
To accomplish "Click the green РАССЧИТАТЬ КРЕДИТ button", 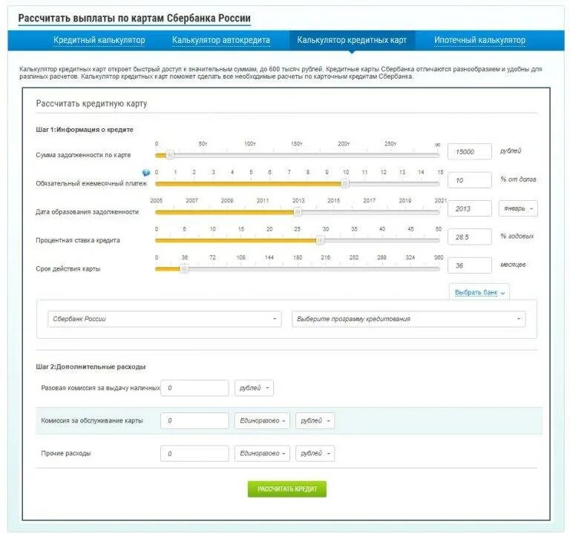I will pyautogui.click(x=287, y=489).
